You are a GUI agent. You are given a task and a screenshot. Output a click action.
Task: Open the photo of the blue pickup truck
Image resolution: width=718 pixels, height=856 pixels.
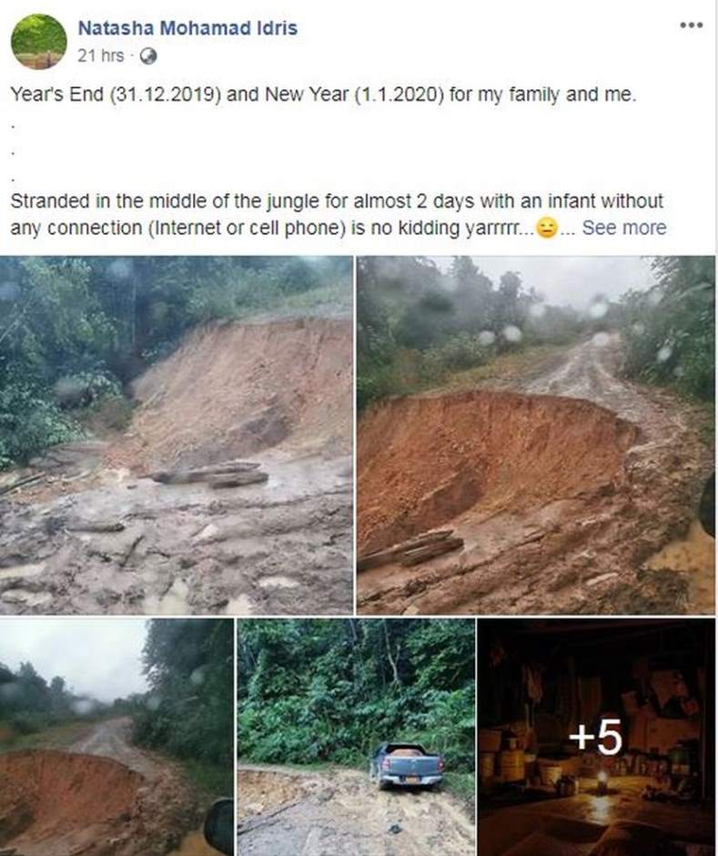pos(356,737)
